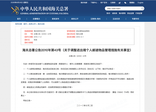This screenshot has width=156, height=112.
Task: Open 用户空间 link in top bar
Action: point(104,3)
